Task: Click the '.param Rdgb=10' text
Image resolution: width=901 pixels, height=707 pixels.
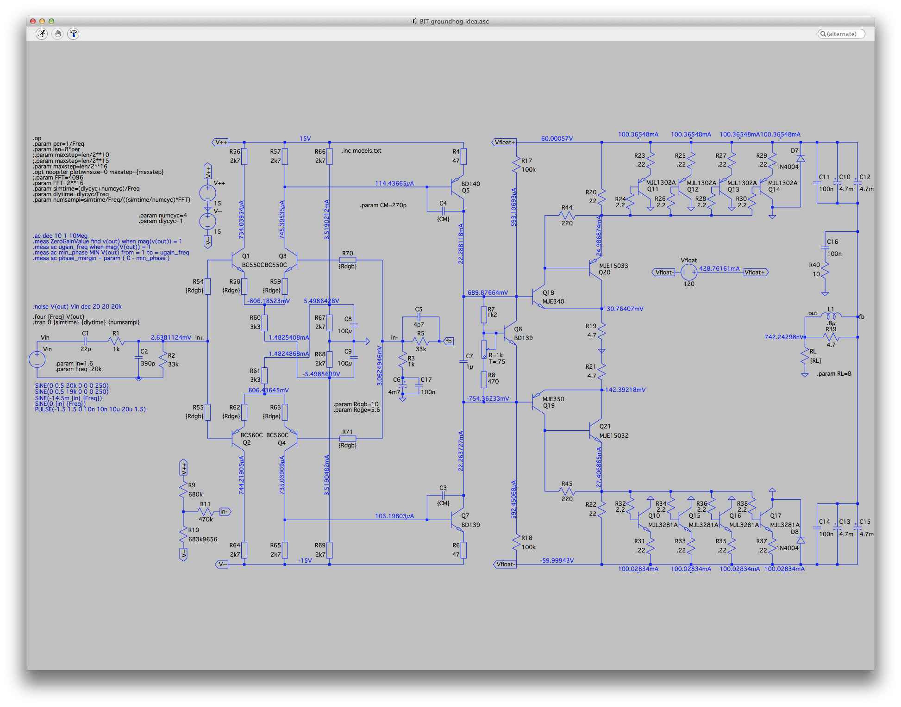Action: click(356, 404)
